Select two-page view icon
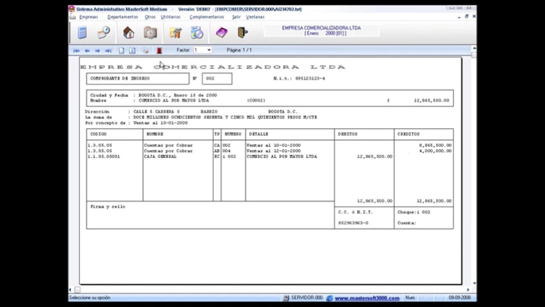 pos(132,50)
